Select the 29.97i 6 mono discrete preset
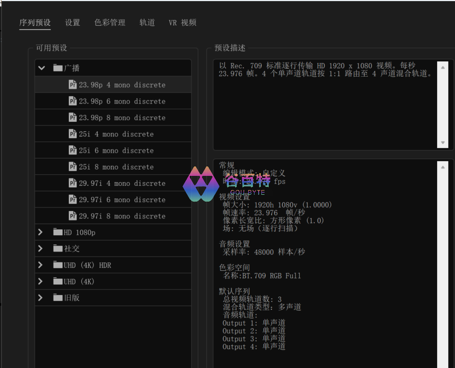 coord(122,199)
